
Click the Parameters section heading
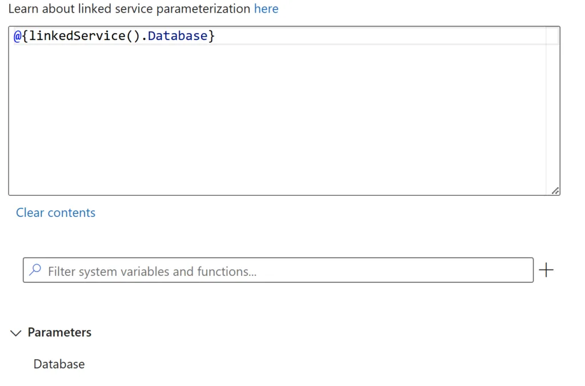click(59, 332)
